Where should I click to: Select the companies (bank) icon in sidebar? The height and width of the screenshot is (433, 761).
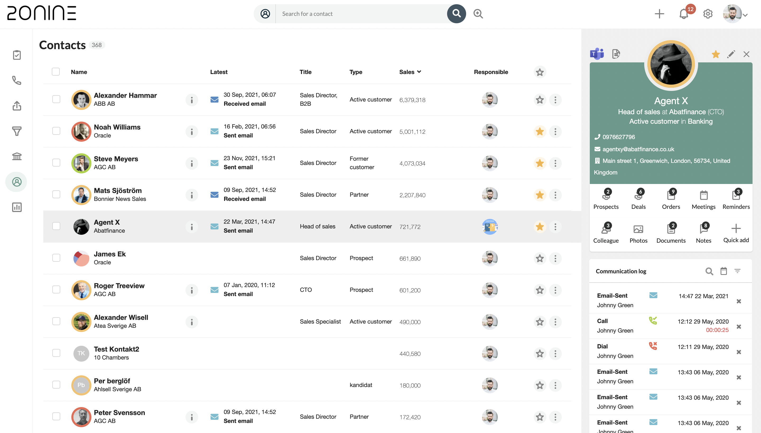click(16, 156)
